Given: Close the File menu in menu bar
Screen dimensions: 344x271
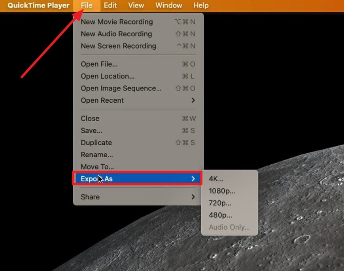Looking at the screenshot, I should (87, 5).
